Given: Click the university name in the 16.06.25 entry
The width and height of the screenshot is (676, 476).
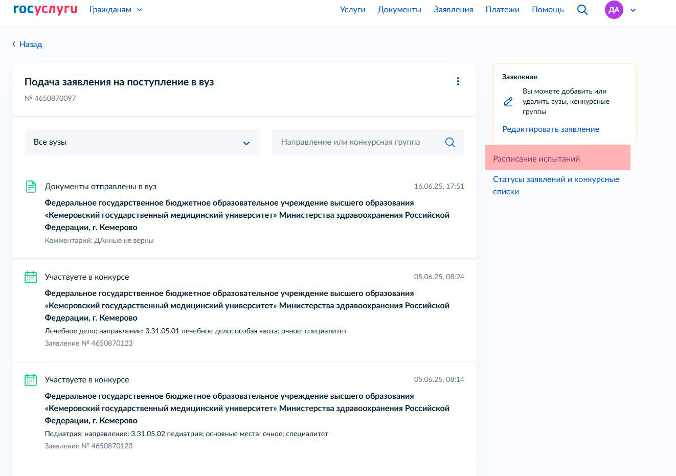Looking at the screenshot, I should click(247, 215).
